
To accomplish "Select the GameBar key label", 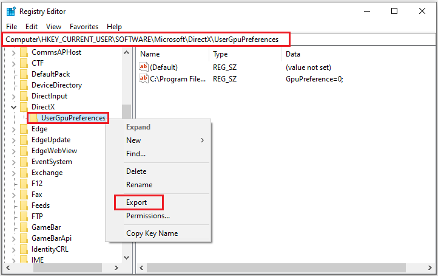I will coord(46,227).
